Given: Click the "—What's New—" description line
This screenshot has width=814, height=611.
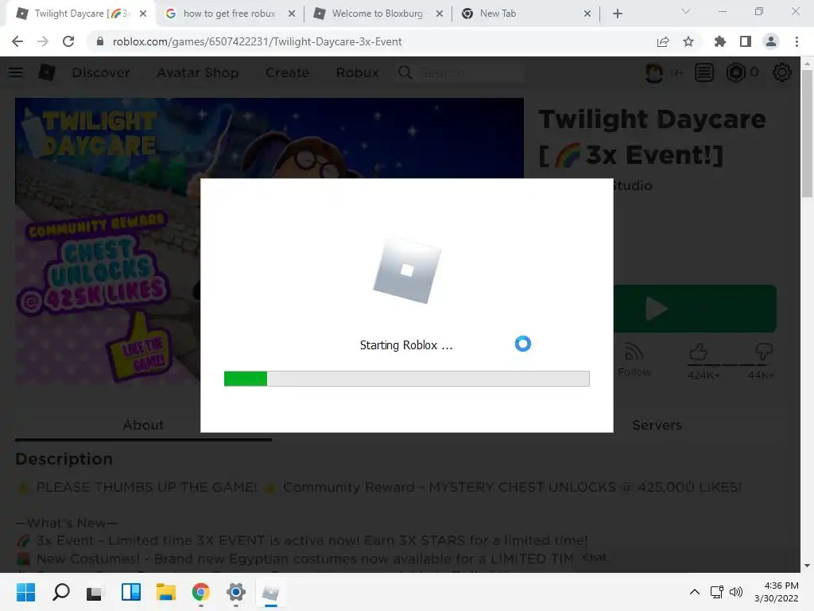Looking at the screenshot, I should click(x=67, y=523).
